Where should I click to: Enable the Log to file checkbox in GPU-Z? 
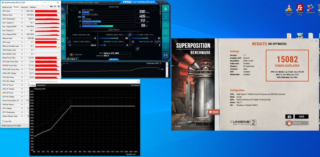(x=3, y=121)
